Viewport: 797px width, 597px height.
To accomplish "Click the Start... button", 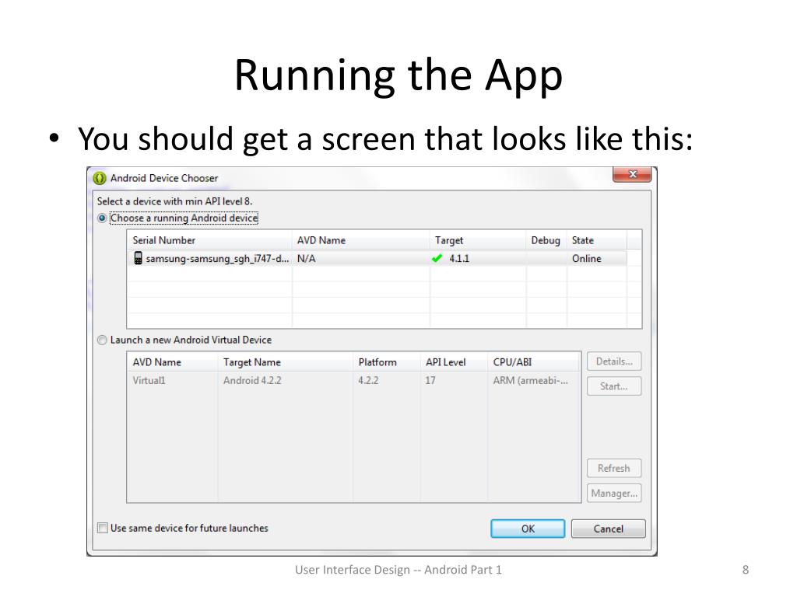I will tap(614, 386).
